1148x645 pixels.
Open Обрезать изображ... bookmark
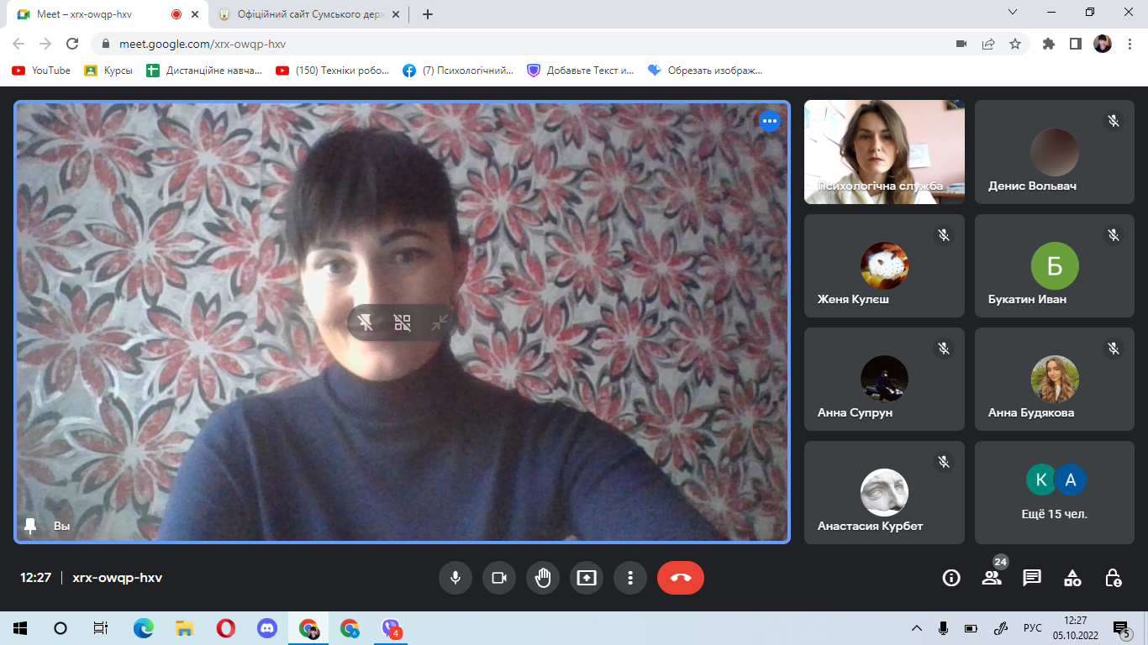tap(706, 71)
